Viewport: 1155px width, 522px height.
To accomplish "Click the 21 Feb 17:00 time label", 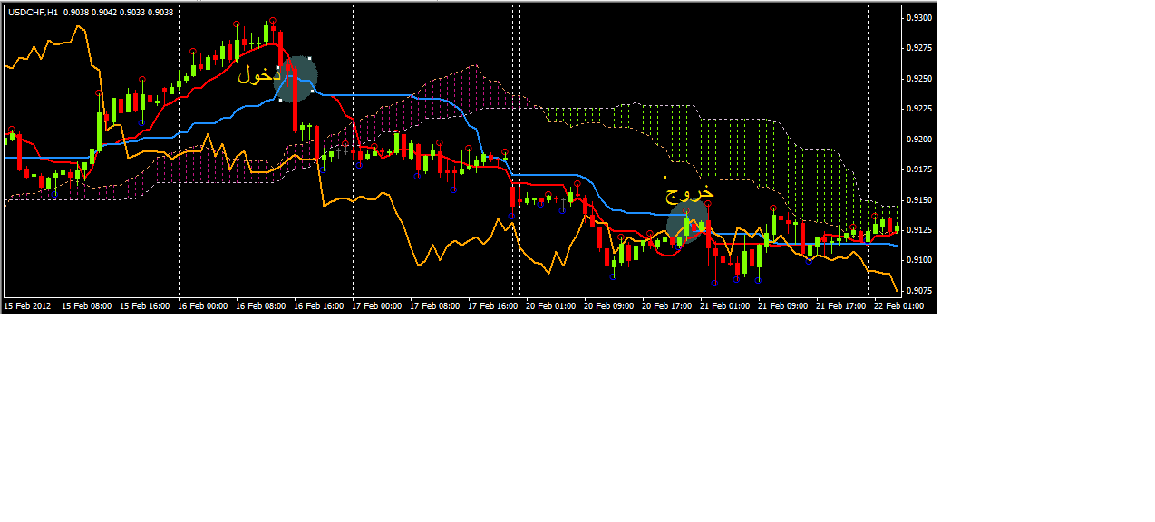I will pos(841,306).
